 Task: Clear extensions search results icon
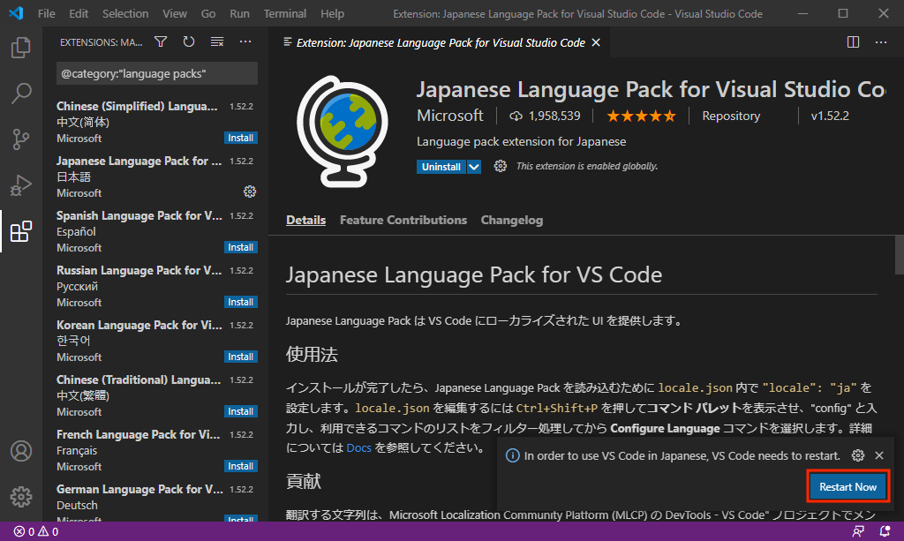217,41
